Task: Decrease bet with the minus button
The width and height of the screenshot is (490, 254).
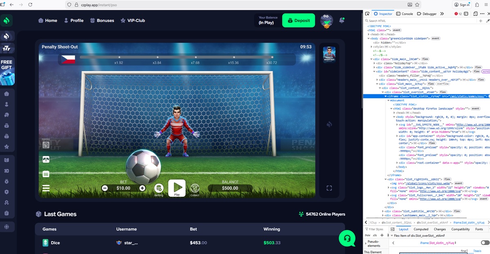Action: click(x=105, y=188)
